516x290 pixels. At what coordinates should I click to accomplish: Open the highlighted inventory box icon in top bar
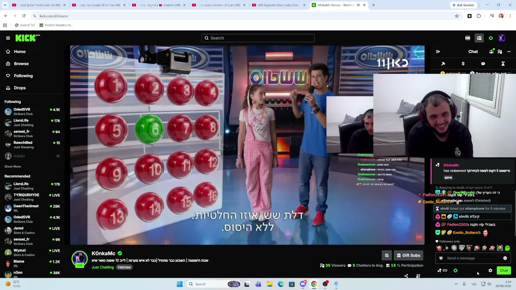pyautogui.click(x=479, y=38)
